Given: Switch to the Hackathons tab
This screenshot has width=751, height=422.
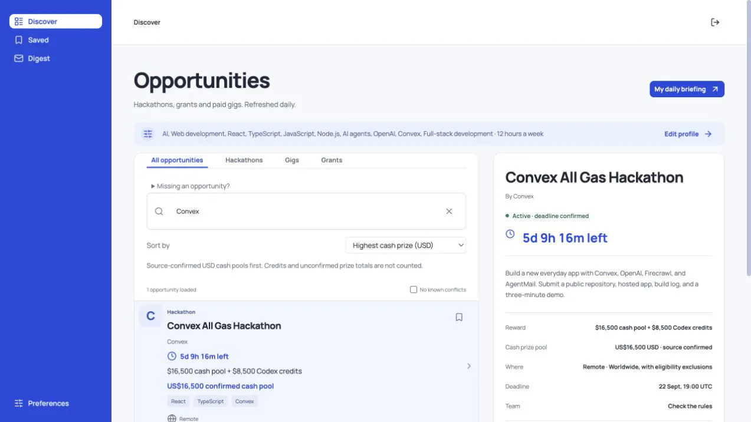Looking at the screenshot, I should tap(244, 160).
